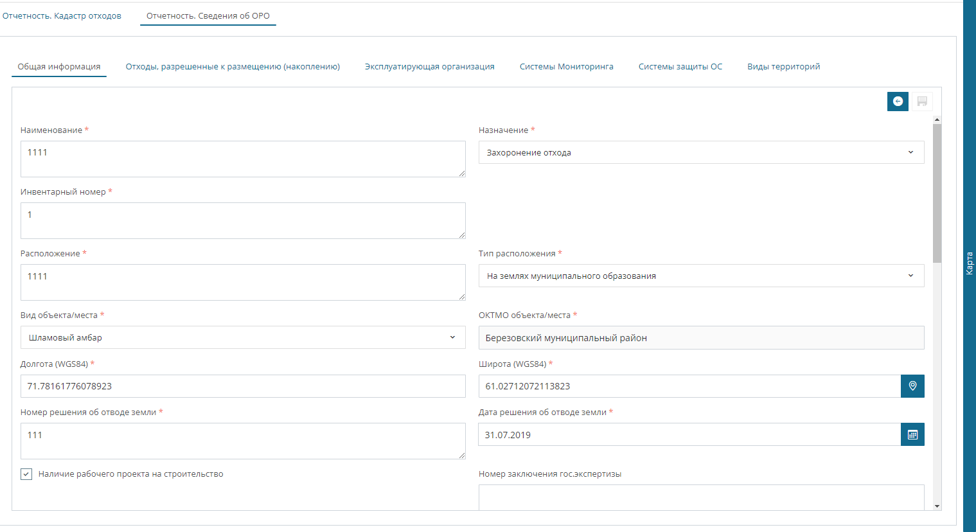Screen dimensions: 976x532
Task: Switch to Отчетность. Кадастр отходов tab
Action: pyautogui.click(x=62, y=16)
